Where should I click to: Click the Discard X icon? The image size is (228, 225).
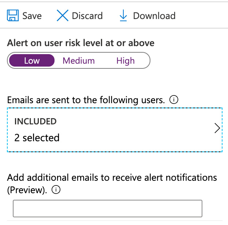pos(63,16)
